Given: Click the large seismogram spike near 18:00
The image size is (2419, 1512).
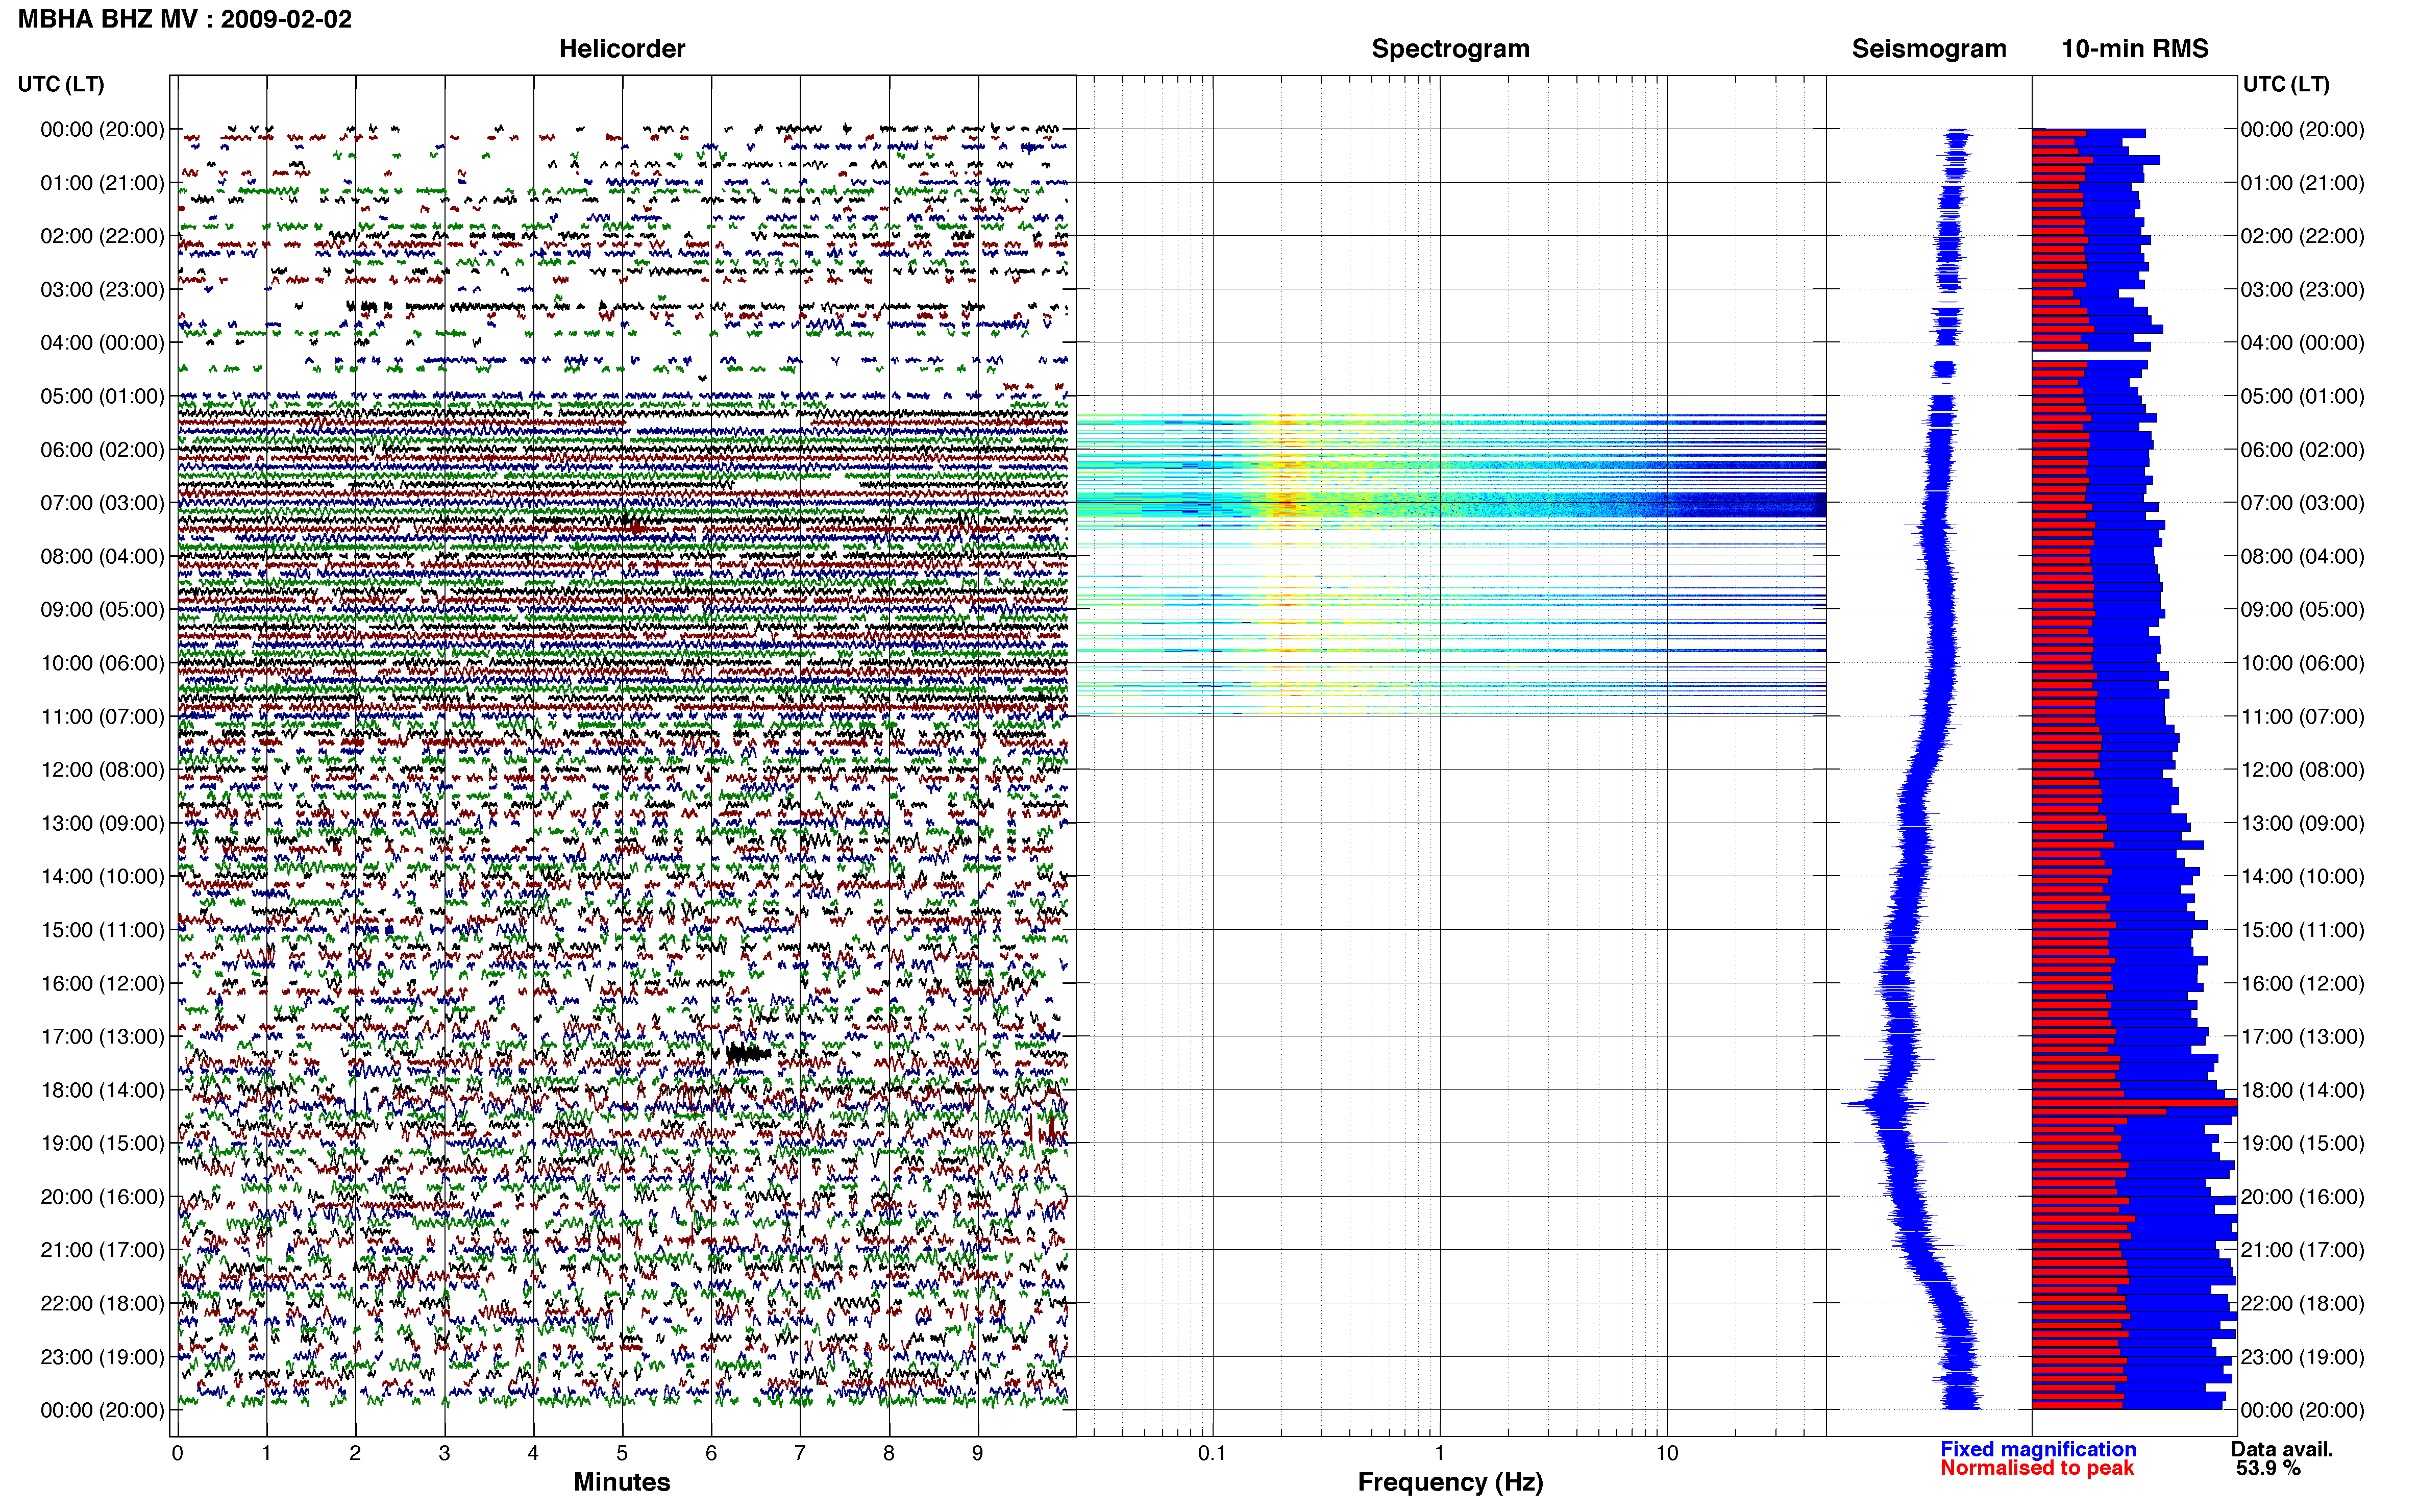Looking at the screenshot, I should pyautogui.click(x=1885, y=1104).
